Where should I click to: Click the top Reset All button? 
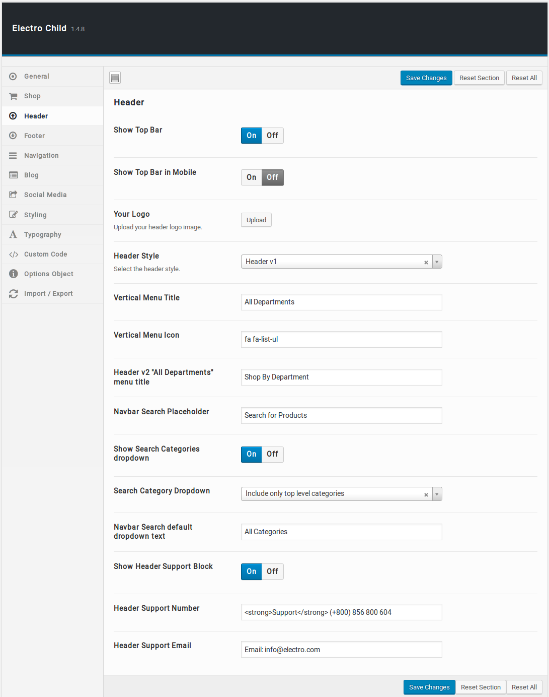point(524,78)
